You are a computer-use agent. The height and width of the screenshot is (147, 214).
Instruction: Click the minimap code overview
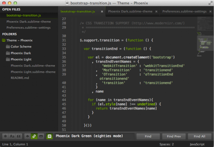click(x=205, y=36)
